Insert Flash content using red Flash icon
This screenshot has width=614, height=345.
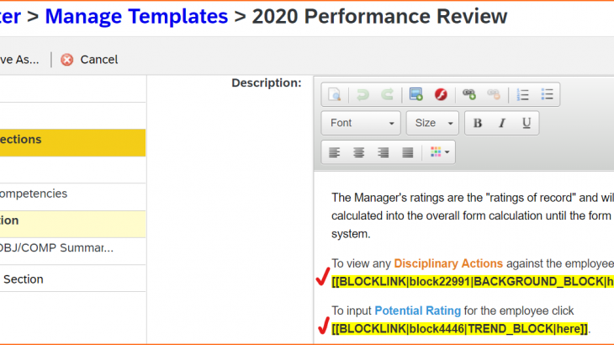441,94
